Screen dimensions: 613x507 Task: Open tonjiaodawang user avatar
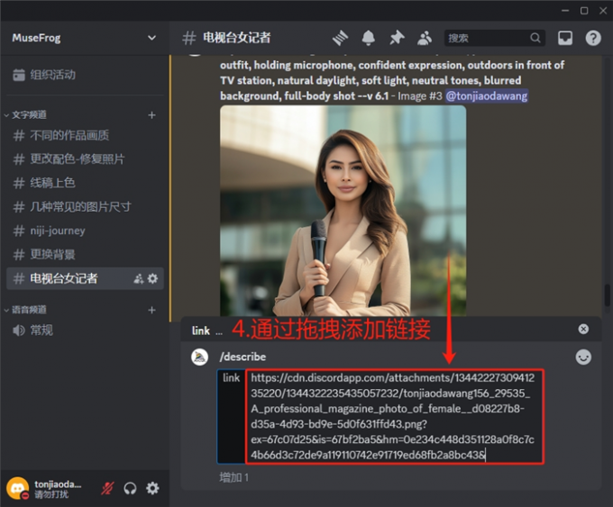point(18,488)
